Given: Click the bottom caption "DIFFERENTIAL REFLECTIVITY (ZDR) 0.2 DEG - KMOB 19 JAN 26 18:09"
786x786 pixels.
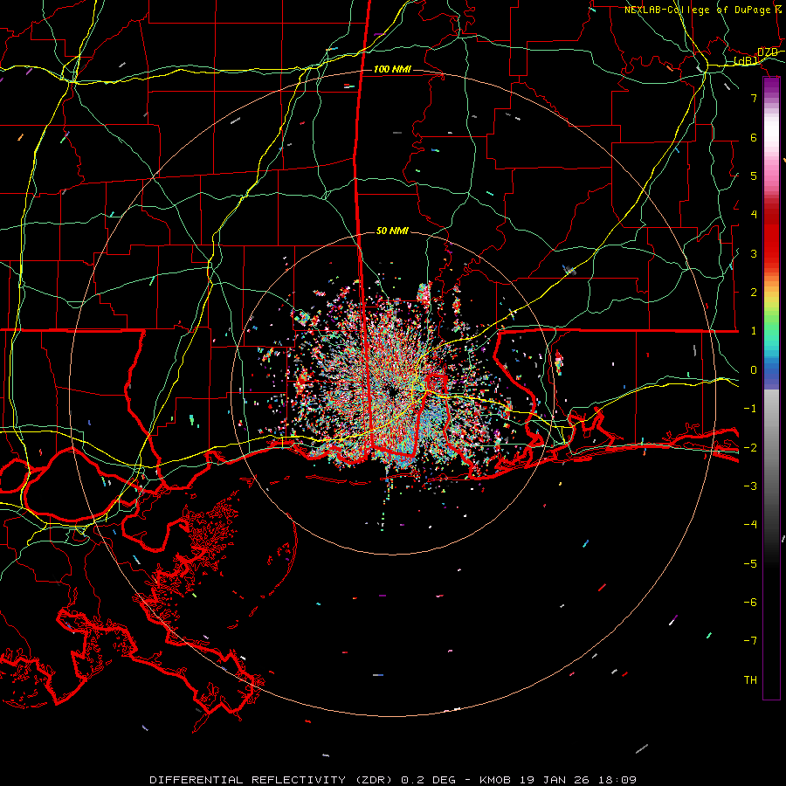Looking at the screenshot, I should pos(393,780).
